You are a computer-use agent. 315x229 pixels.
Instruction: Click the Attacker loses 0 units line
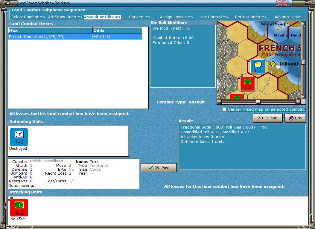(x=203, y=137)
